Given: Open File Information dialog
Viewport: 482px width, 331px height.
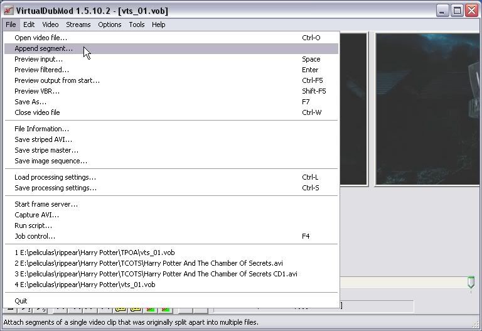Looking at the screenshot, I should tap(41, 129).
